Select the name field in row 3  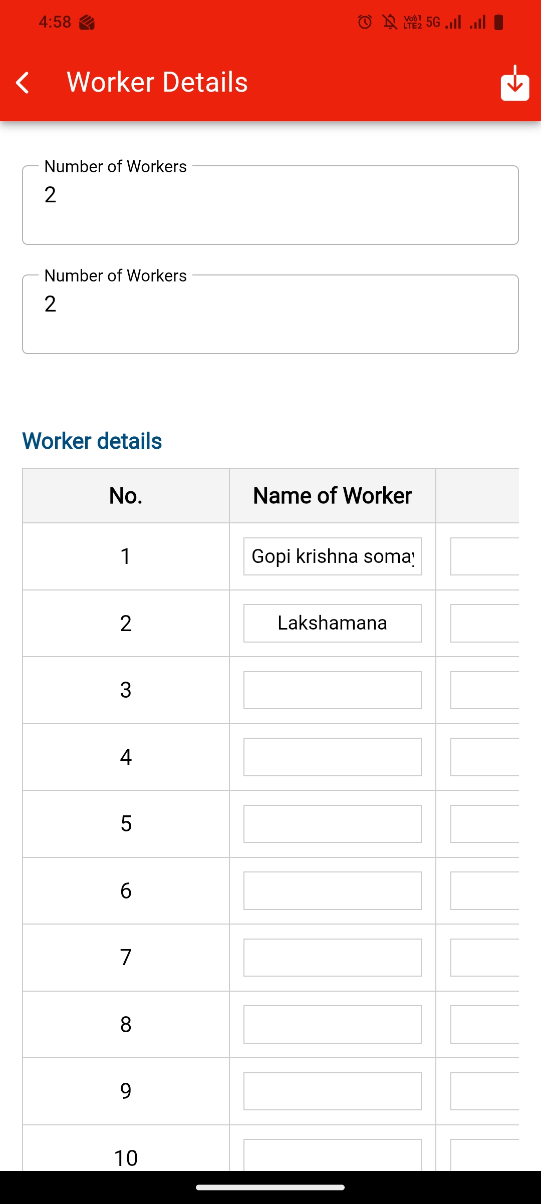(332, 690)
